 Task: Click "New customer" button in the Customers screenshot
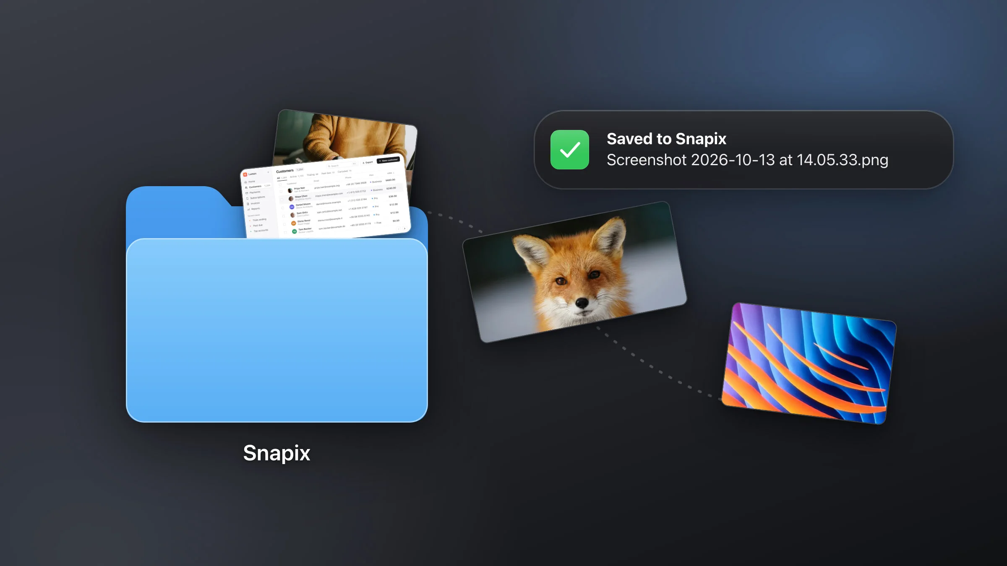[388, 160]
